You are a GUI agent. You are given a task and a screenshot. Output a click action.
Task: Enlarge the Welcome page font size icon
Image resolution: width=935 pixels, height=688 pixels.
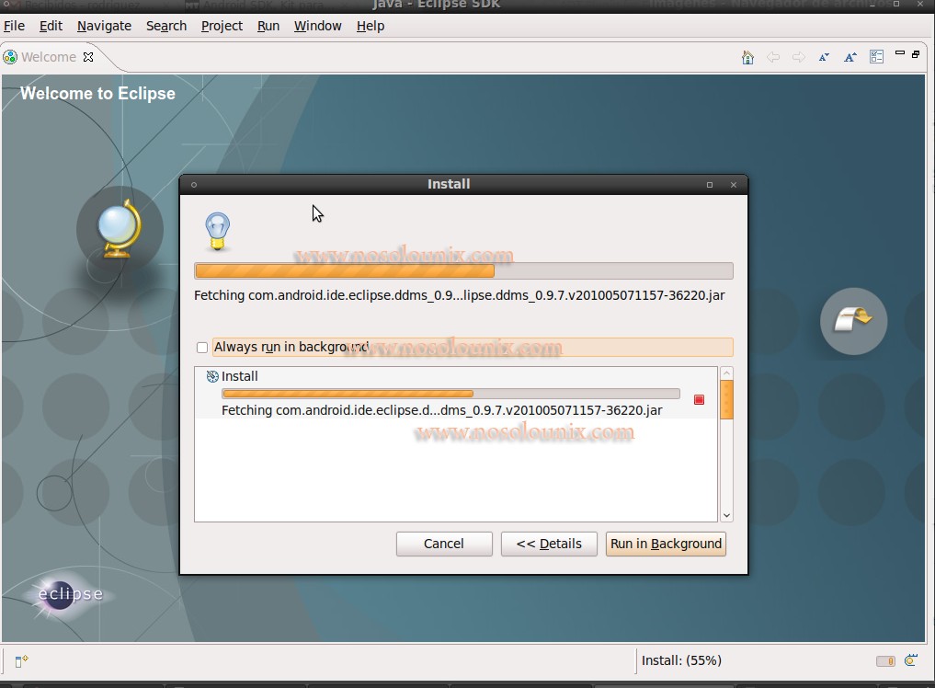[x=850, y=57]
